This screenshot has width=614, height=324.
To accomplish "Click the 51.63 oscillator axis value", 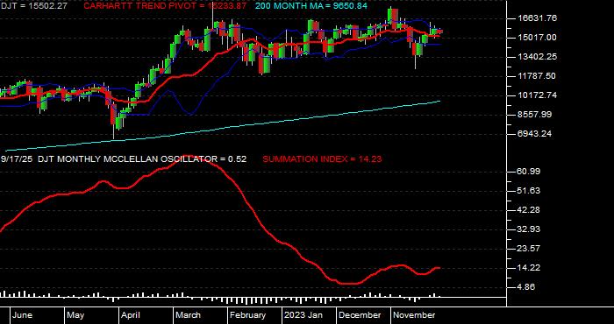I will tap(529, 191).
